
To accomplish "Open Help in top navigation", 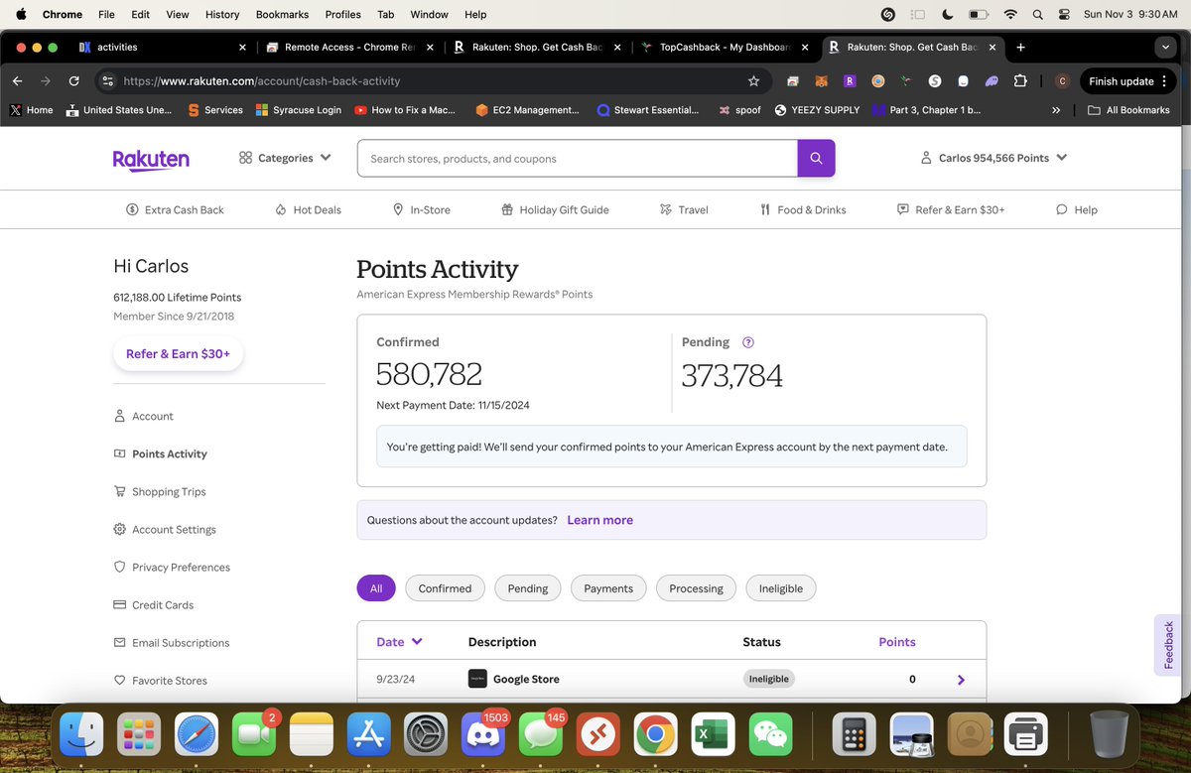I will 1077,209.
